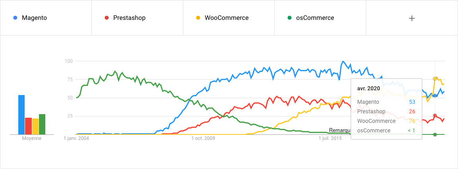
Task: Click the yellow WooCommerce data point marker
Action: (x=435, y=78)
